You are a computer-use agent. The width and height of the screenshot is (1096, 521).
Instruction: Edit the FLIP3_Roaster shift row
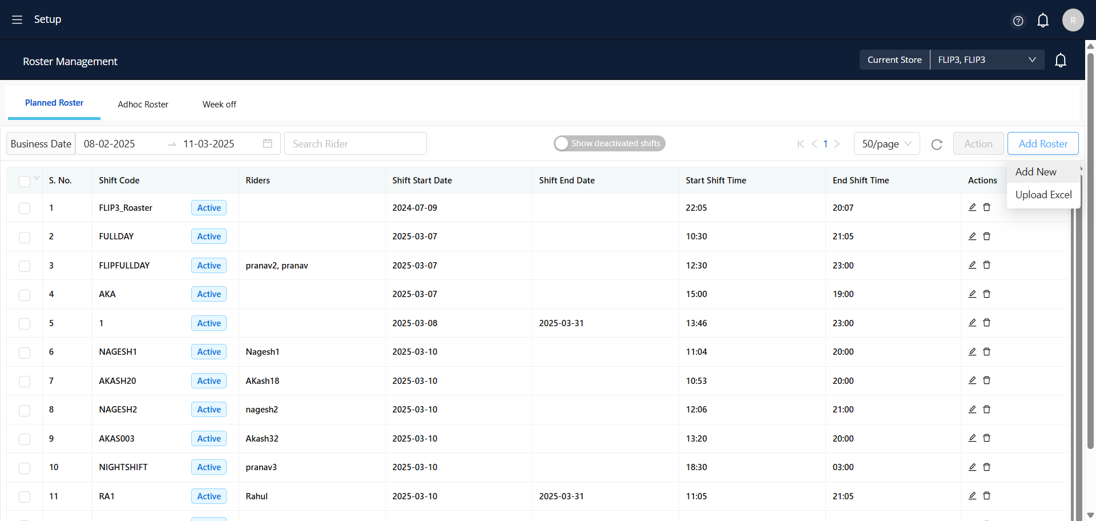(972, 207)
